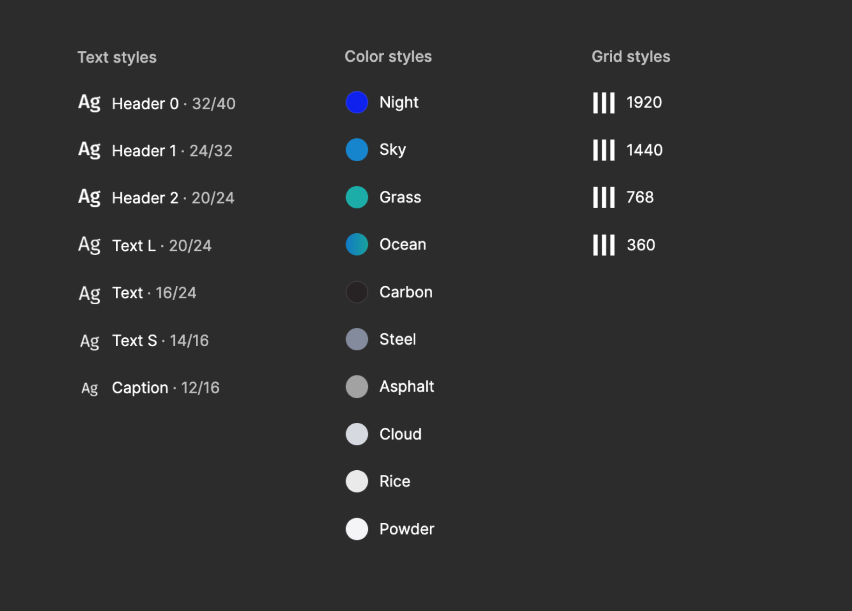This screenshot has width=852, height=611.
Task: Click the Ag preview for Caption style
Action: click(89, 388)
